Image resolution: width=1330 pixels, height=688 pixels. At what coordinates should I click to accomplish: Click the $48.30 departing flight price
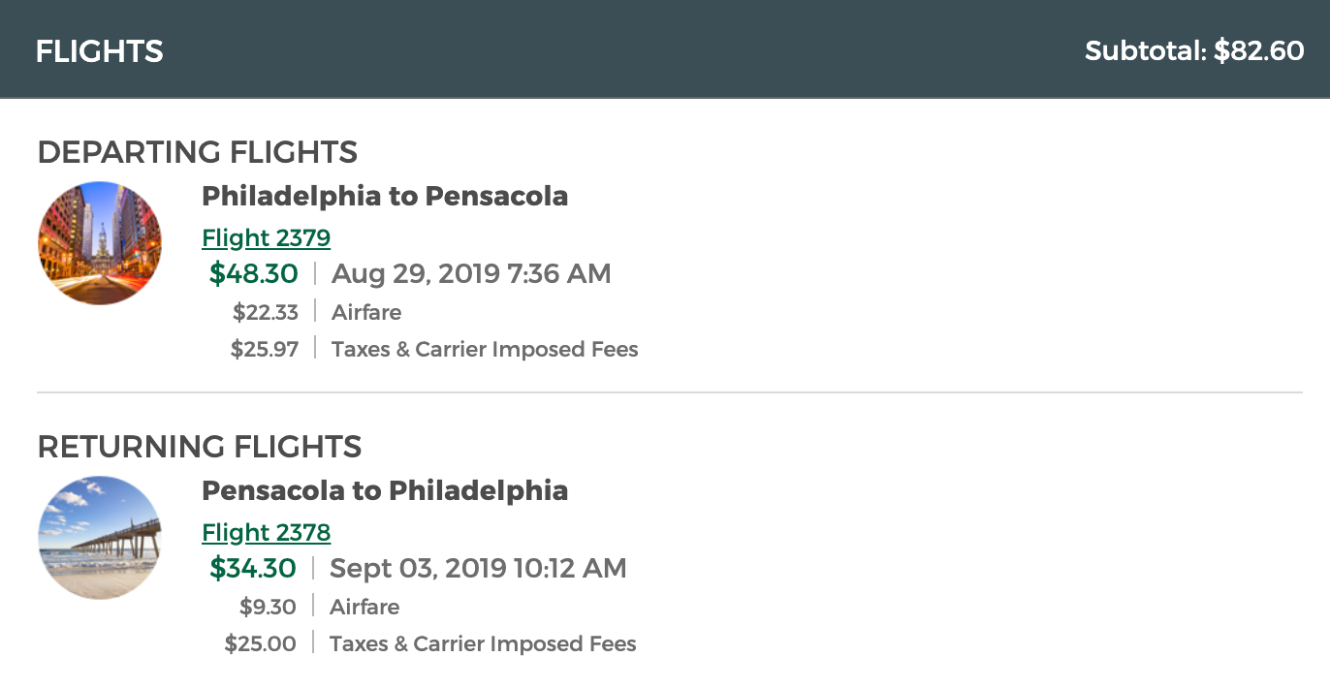(x=254, y=274)
